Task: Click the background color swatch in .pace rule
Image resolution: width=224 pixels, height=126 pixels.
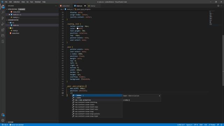Action: coord(82,79)
